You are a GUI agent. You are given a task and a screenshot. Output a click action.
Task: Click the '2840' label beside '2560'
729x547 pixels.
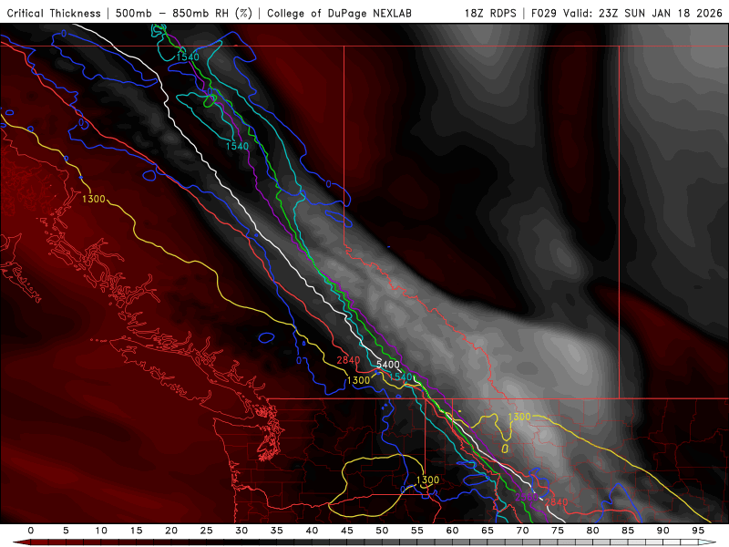[556, 502]
